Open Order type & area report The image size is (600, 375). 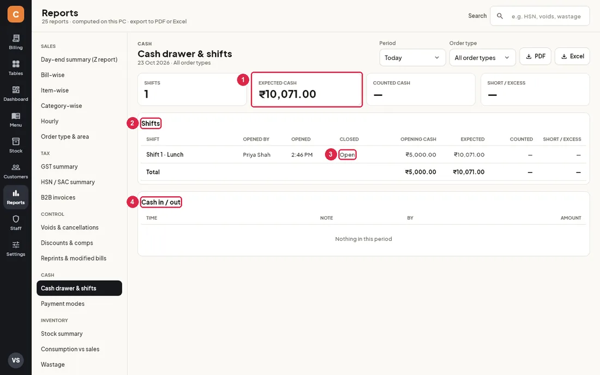(79, 136)
